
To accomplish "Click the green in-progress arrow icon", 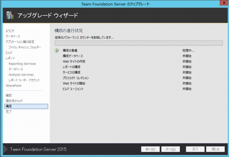I will [x=57, y=51].
